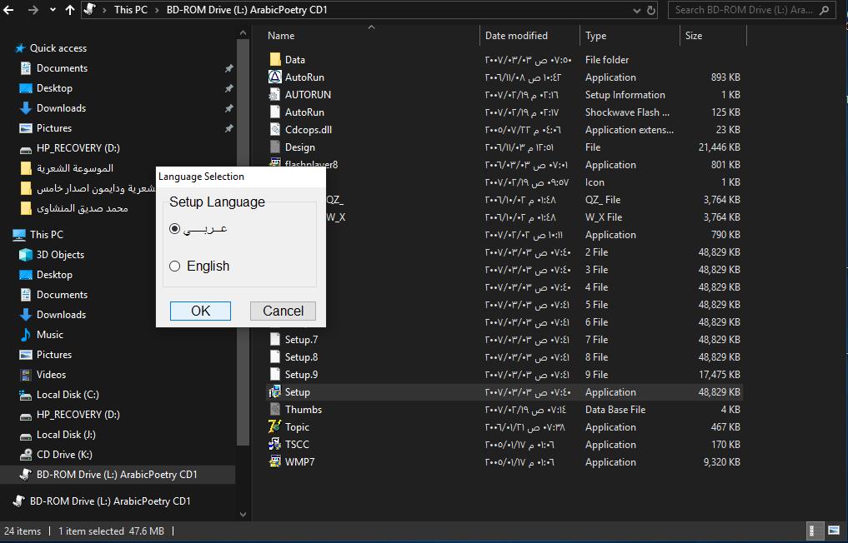848x543 pixels.
Task: Select the WMP7 application icon
Action: click(277, 462)
